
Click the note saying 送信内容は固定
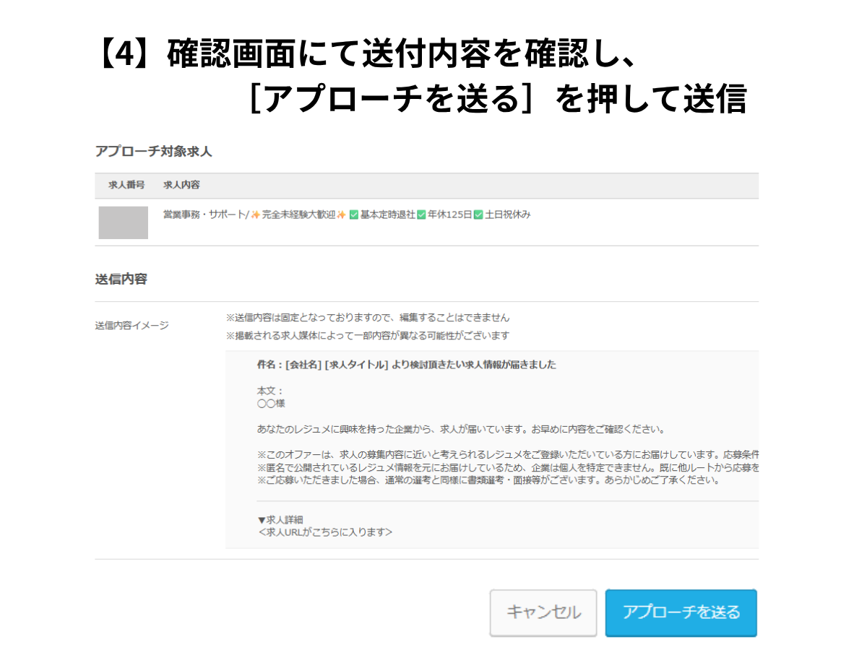367,318
